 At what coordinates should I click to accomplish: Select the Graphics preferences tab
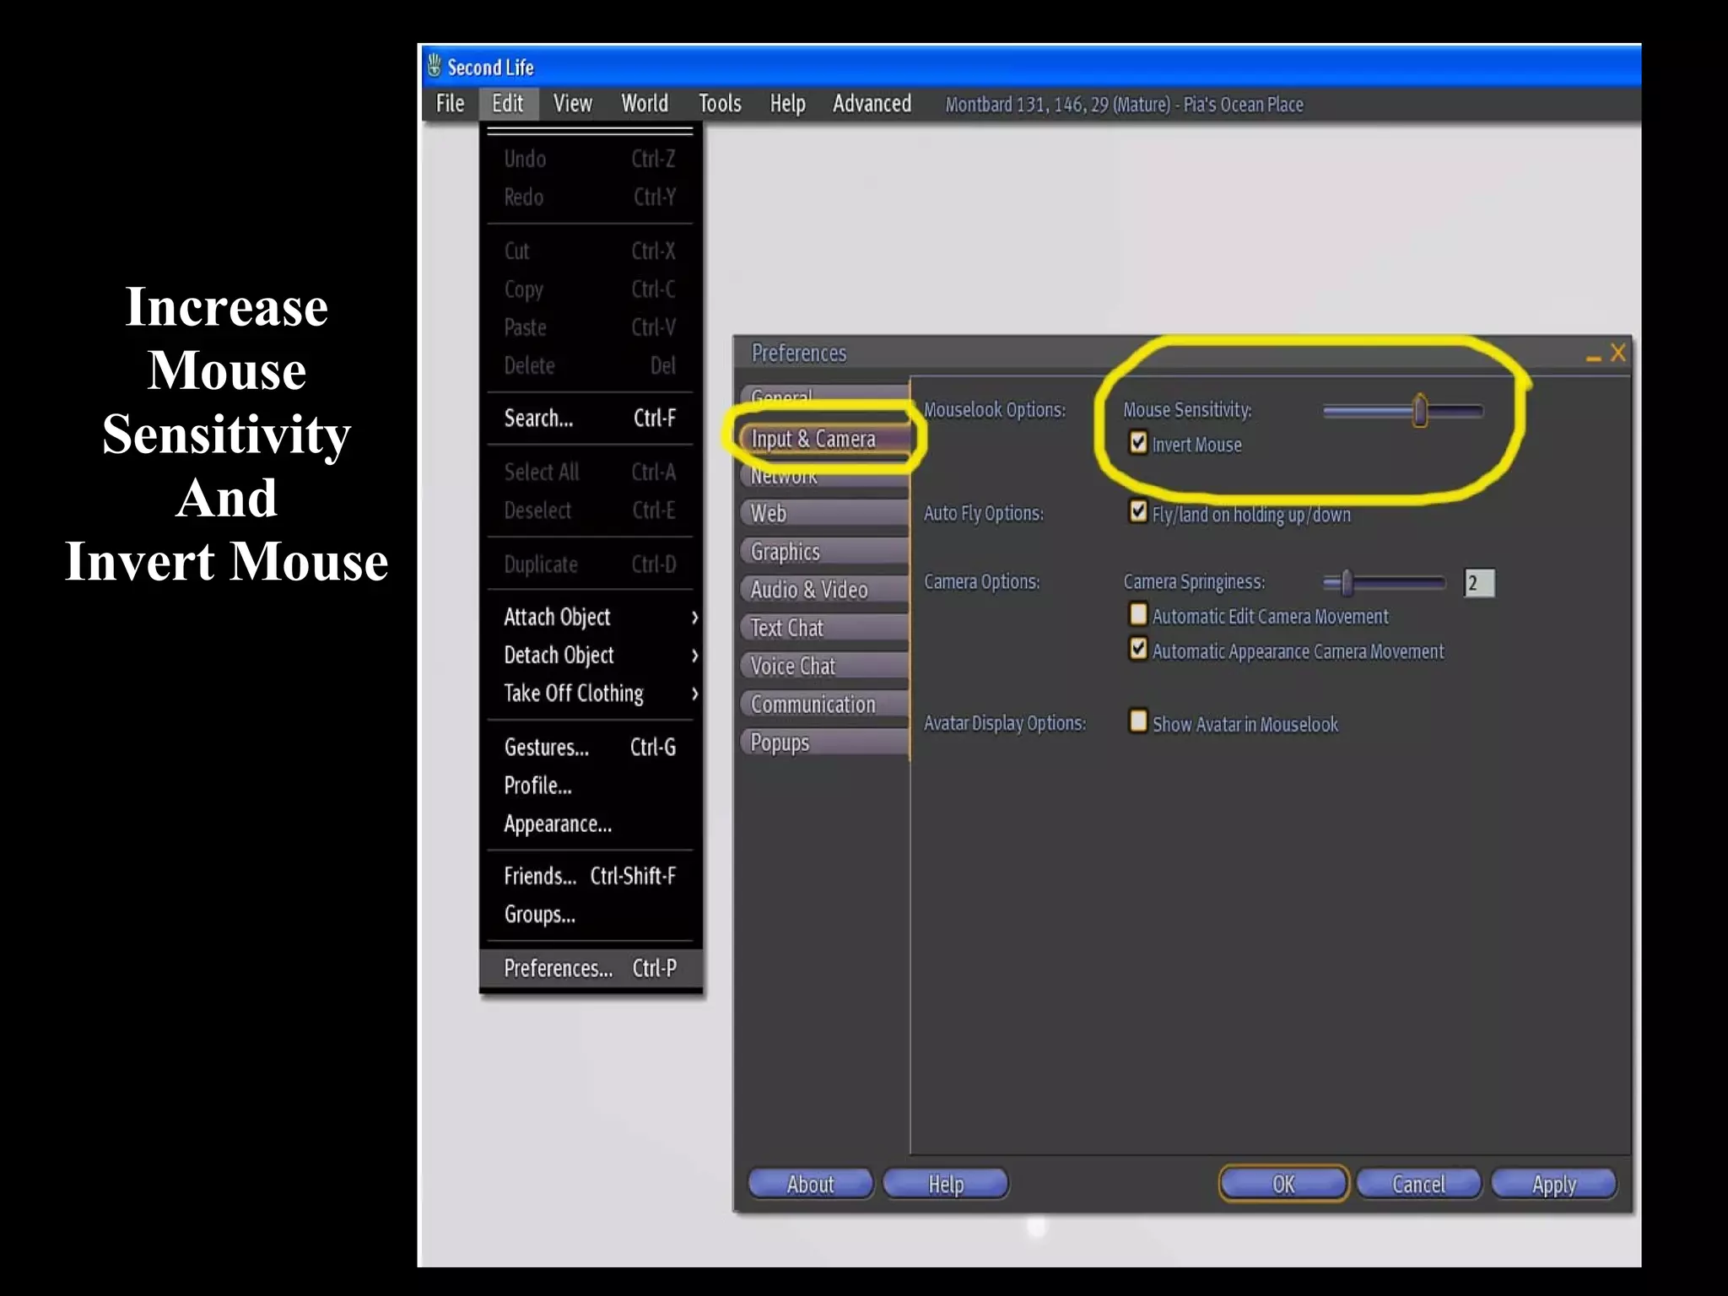coord(824,551)
